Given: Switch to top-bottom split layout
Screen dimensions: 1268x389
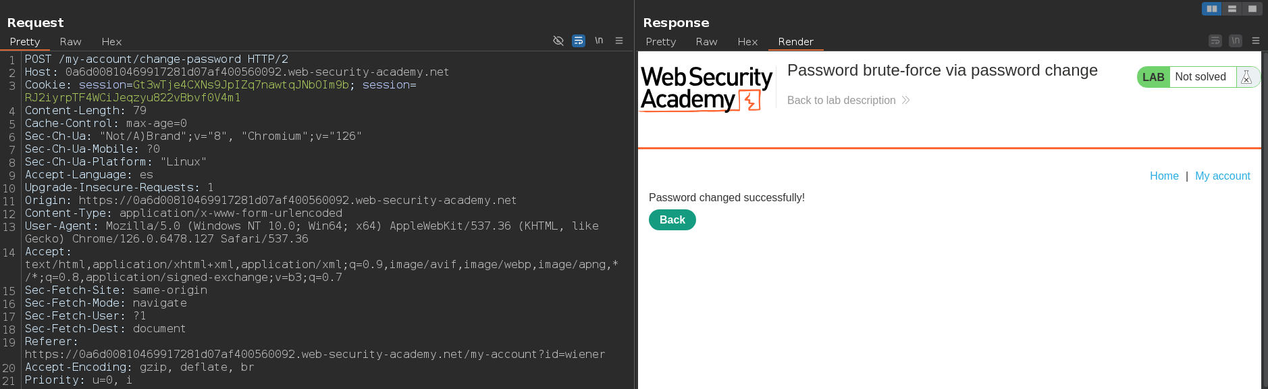Looking at the screenshot, I should click(x=1232, y=9).
